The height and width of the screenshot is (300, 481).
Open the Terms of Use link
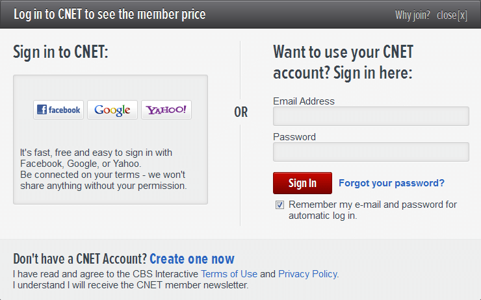pyautogui.click(x=229, y=274)
